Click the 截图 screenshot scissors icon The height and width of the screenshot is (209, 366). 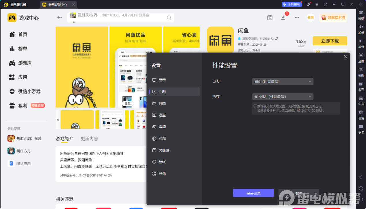361,70
